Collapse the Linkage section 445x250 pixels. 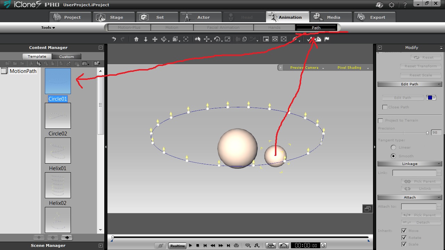point(439,164)
